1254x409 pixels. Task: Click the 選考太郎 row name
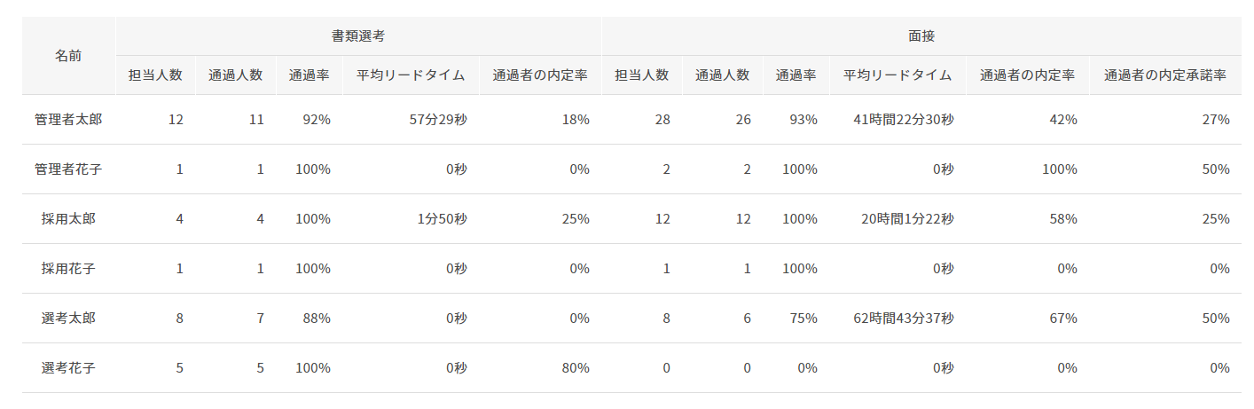pyautogui.click(x=68, y=319)
